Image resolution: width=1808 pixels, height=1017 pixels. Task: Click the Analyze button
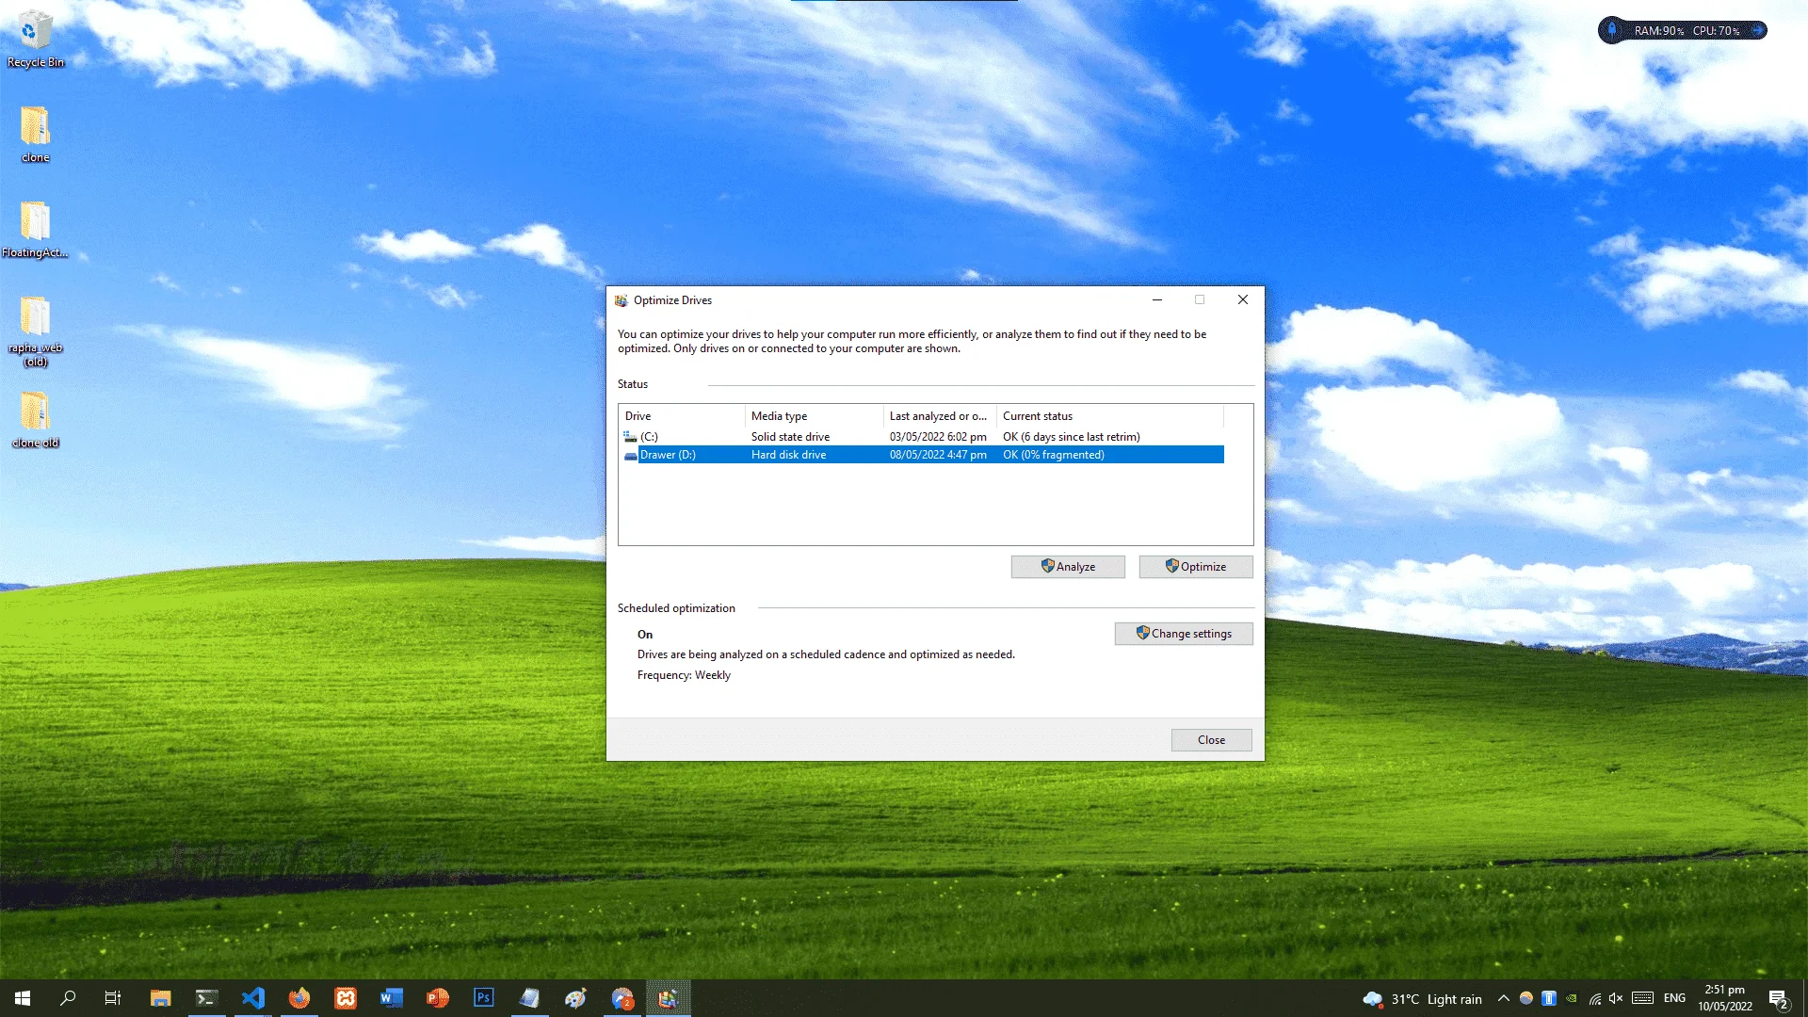[x=1068, y=567]
